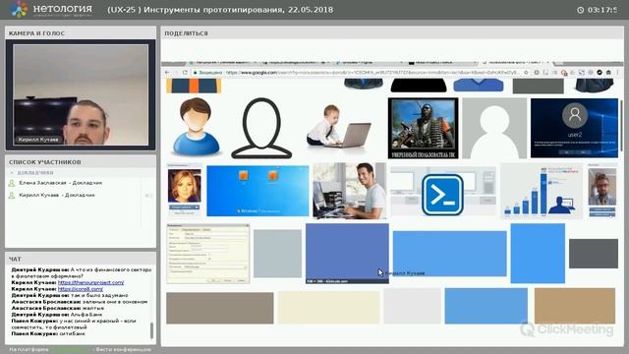
Task: Select the tan brown tile at far right
Action: (x=575, y=306)
